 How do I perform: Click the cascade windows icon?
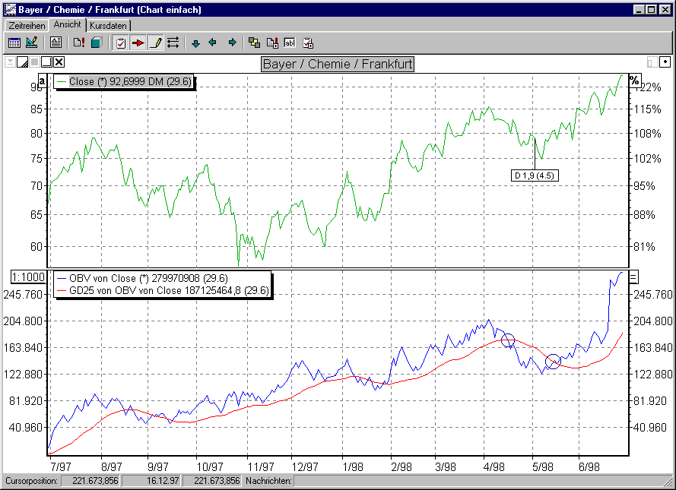[x=255, y=43]
